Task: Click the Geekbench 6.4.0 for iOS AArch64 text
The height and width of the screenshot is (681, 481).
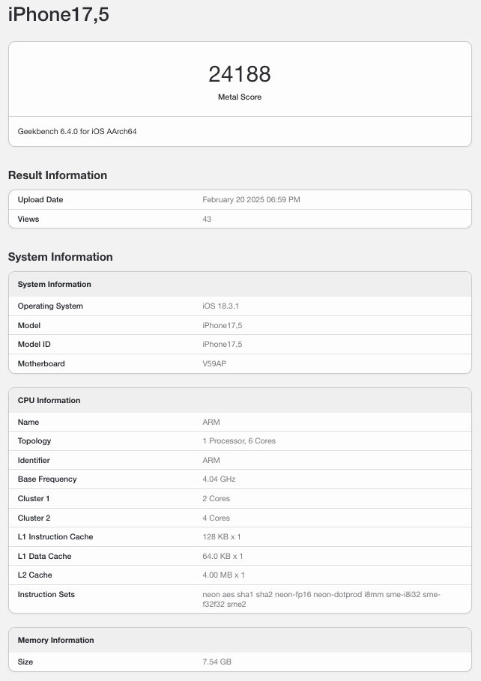Action: (x=77, y=132)
